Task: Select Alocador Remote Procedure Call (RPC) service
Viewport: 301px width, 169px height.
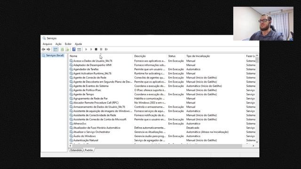Action: pos(96,103)
